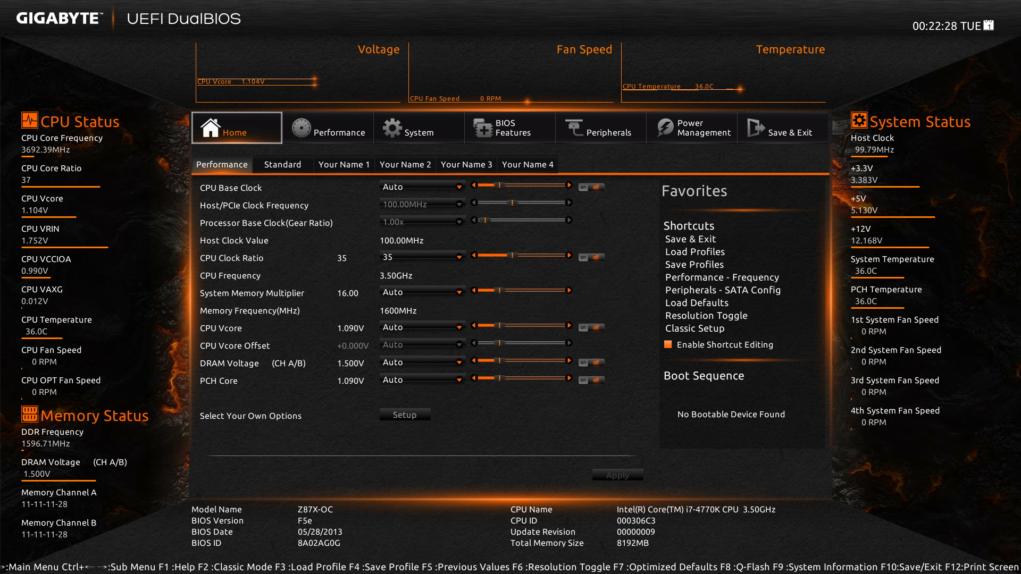Open the Home menu house icon
The height and width of the screenshot is (574, 1021).
[x=210, y=128]
